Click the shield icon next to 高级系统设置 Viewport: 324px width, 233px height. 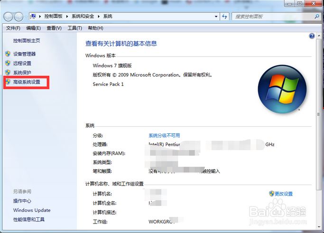(x=8, y=82)
